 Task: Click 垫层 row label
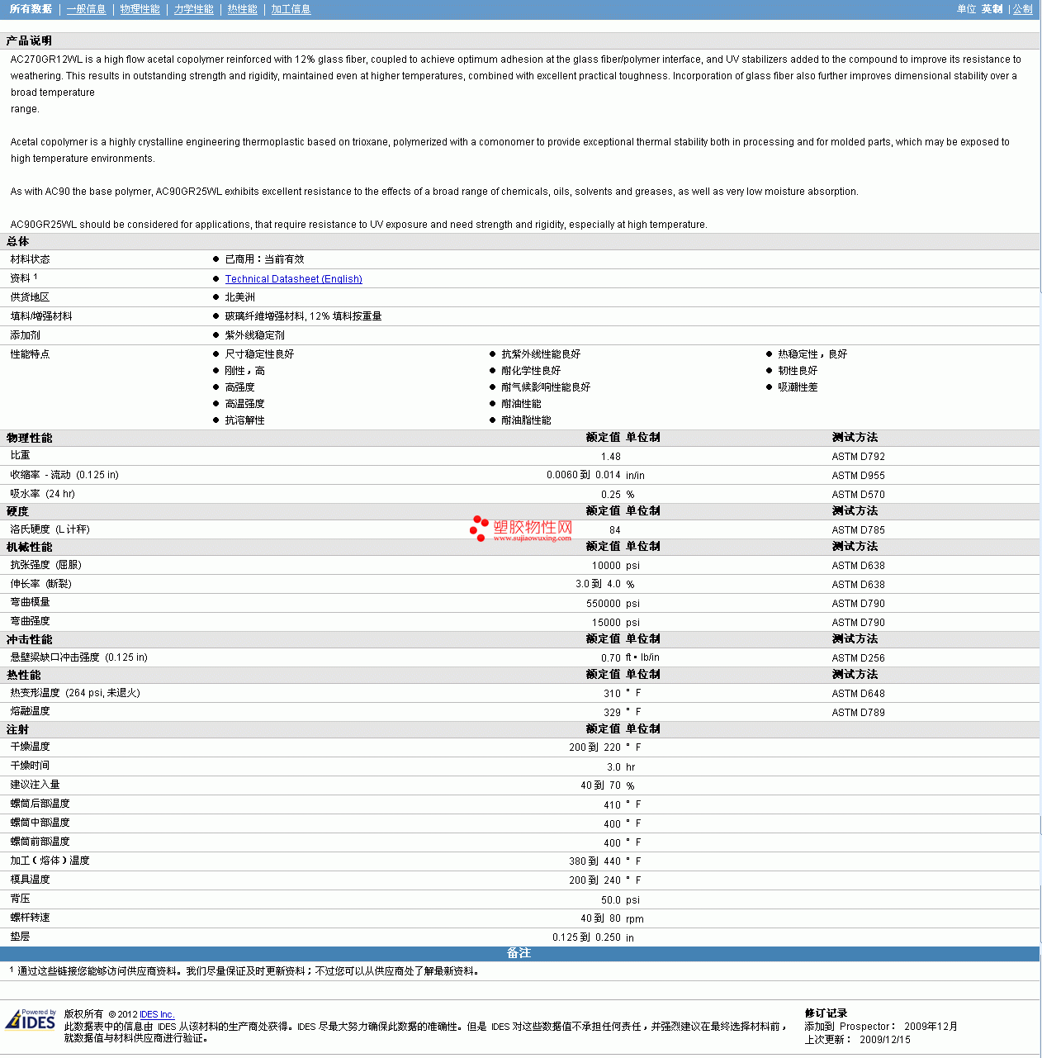pyautogui.click(x=20, y=937)
